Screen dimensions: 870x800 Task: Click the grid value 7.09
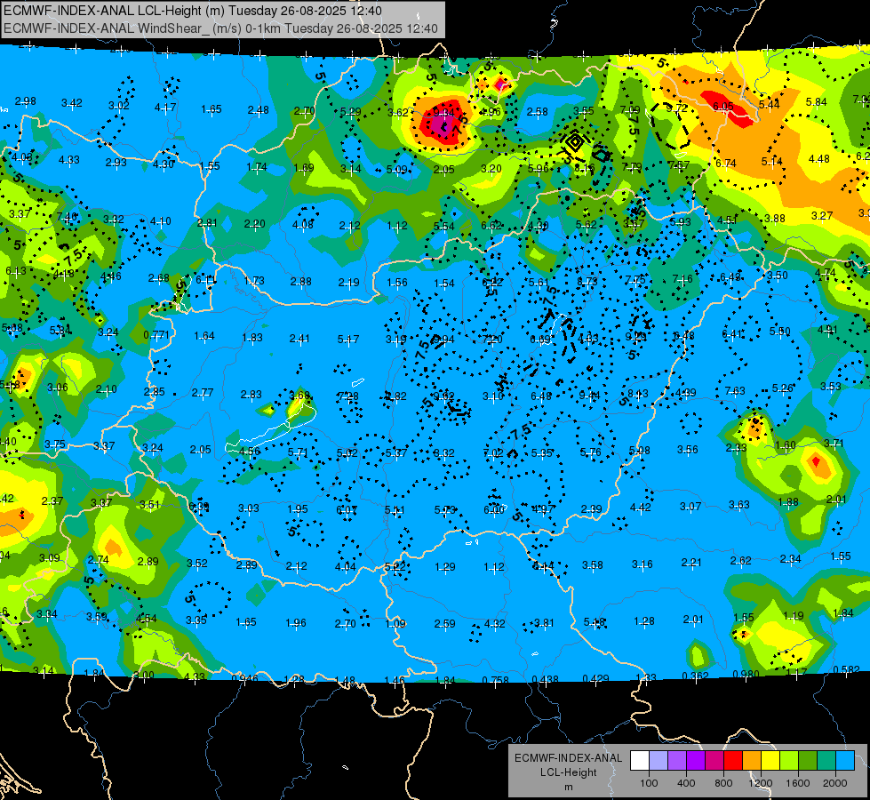[630, 109]
